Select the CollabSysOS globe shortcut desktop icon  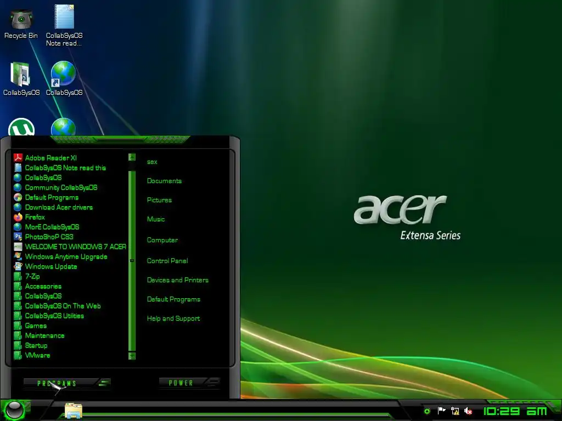(x=64, y=79)
